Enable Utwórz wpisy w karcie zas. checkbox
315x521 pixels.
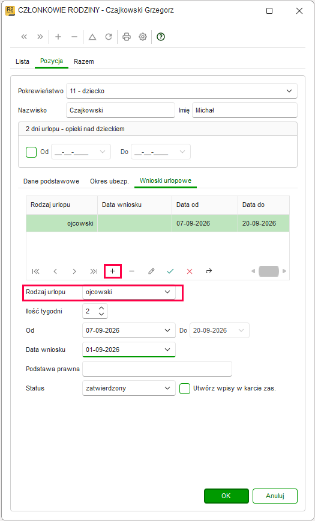point(185,389)
